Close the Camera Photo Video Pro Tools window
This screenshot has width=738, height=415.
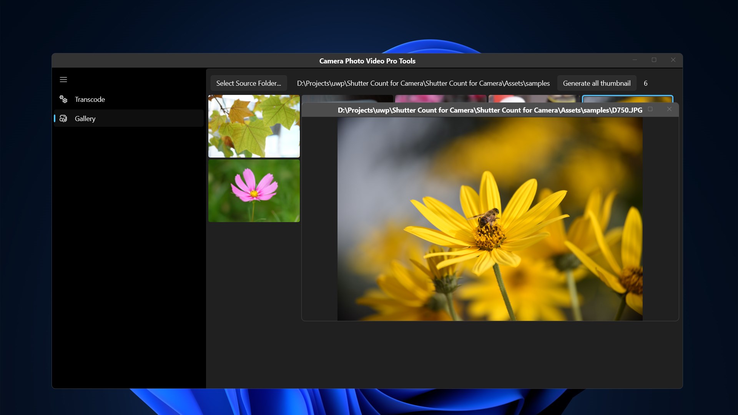673,60
